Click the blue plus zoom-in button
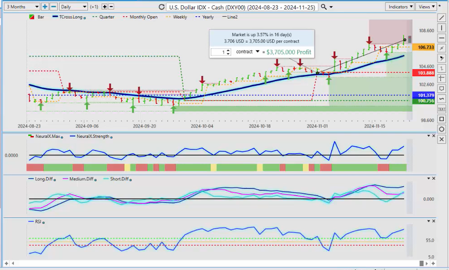The image size is (449, 270). coord(45,7)
